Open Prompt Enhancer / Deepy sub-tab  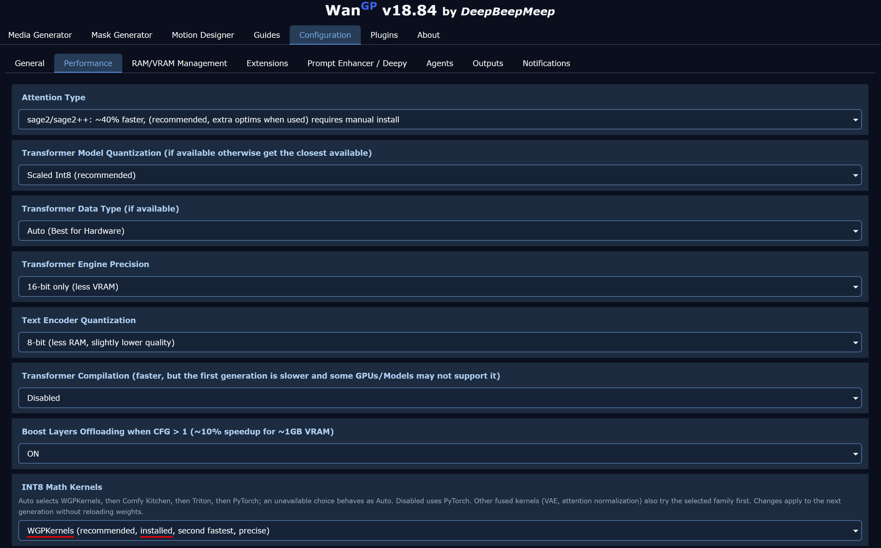[357, 63]
